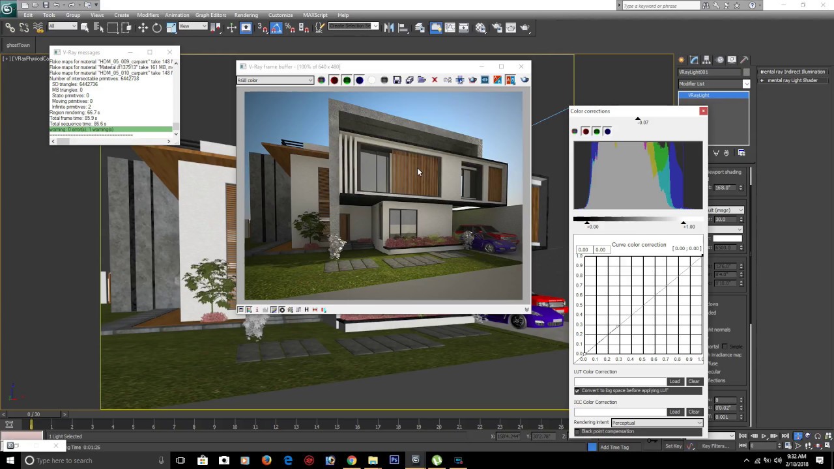Toggle the Angle Snap tool
This screenshot has height=469, width=834.
pyautogui.click(x=276, y=27)
